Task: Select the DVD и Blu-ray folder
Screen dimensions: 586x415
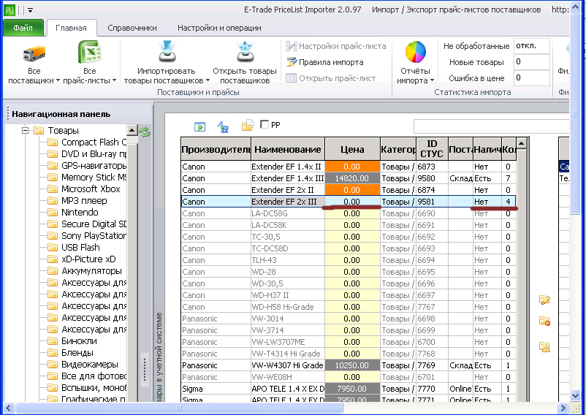Action: (88, 154)
